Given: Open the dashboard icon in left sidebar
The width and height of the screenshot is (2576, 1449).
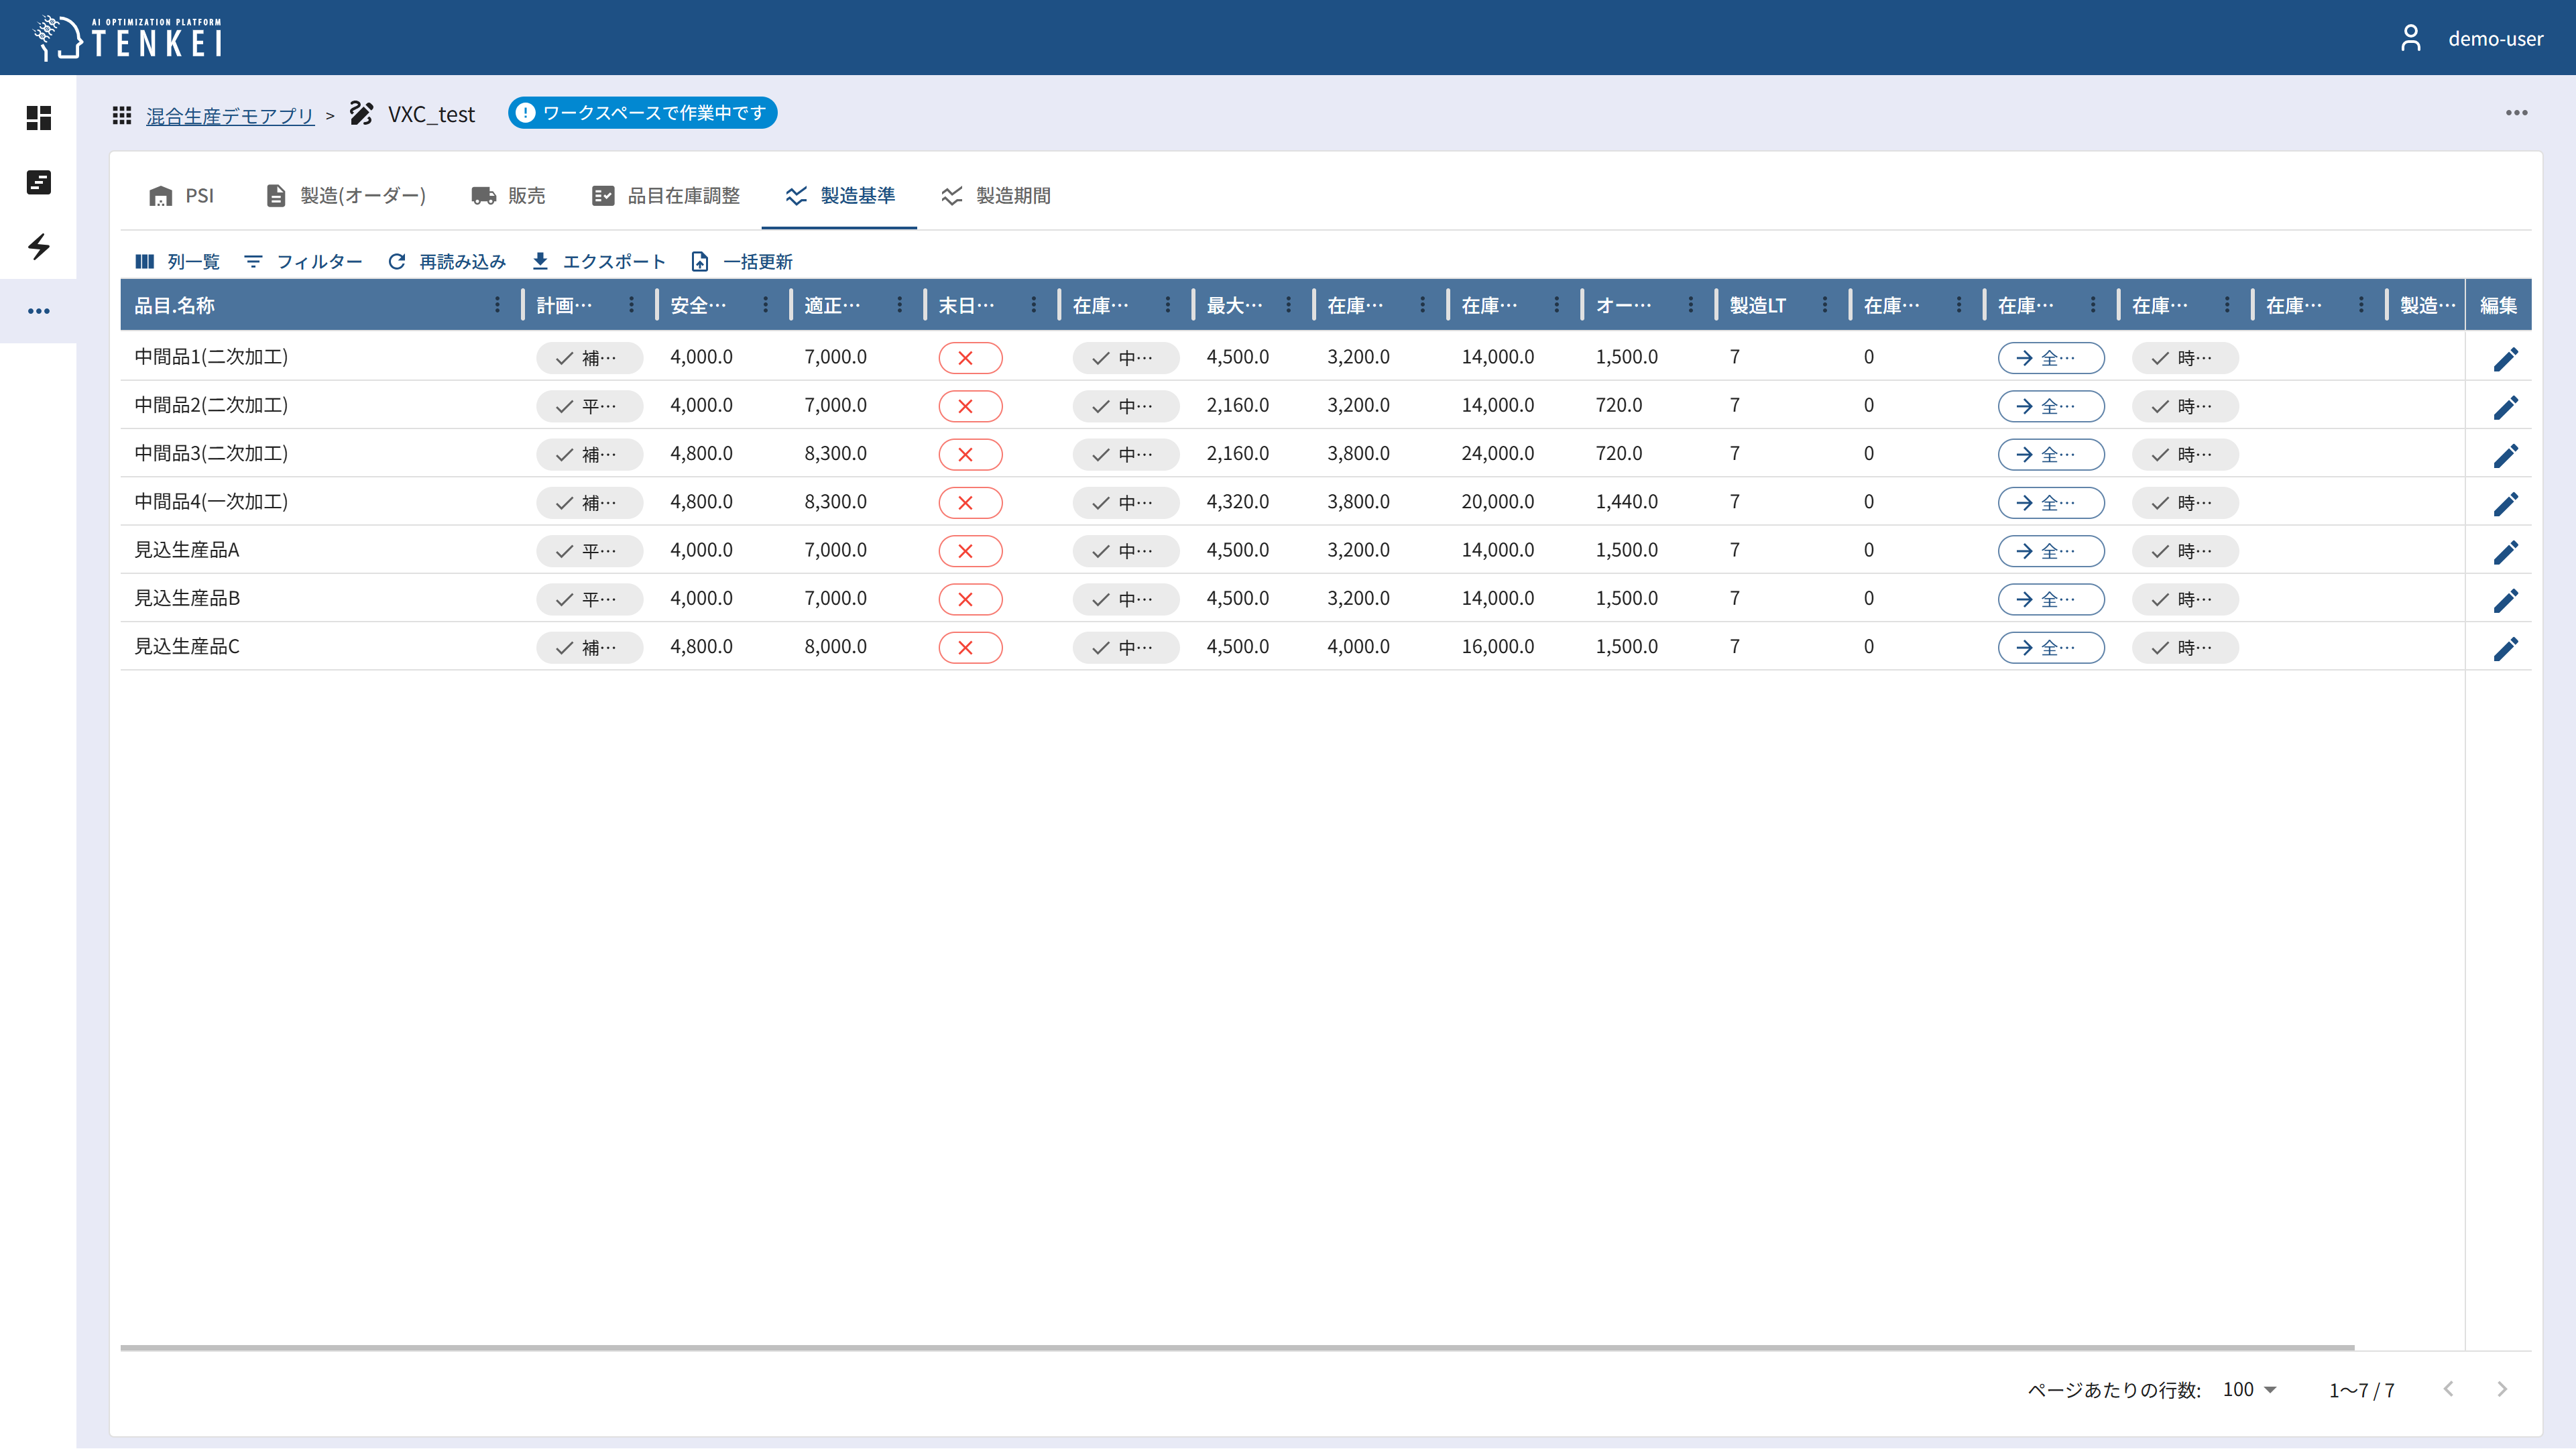Looking at the screenshot, I should [38, 118].
